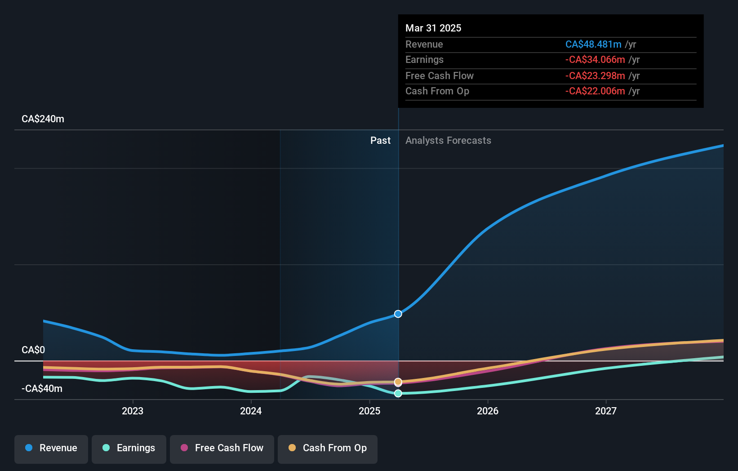738x471 pixels.
Task: Click the yellow Cash From Op legend dot
Action: pos(292,448)
